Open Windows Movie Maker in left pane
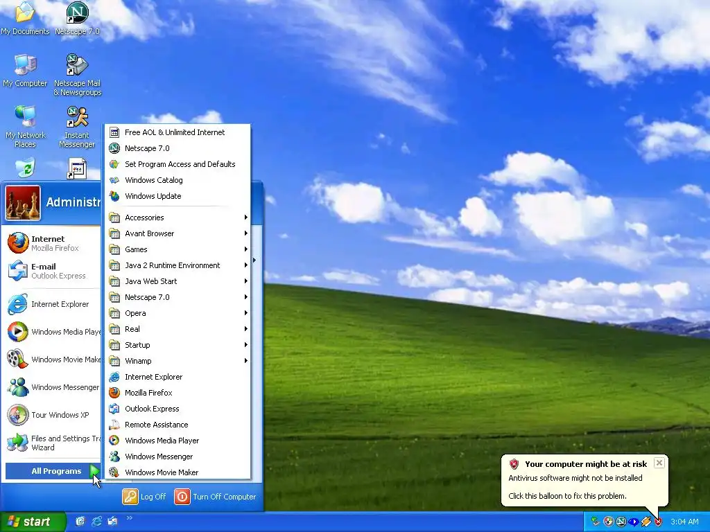The image size is (710, 532). pyautogui.click(x=53, y=360)
